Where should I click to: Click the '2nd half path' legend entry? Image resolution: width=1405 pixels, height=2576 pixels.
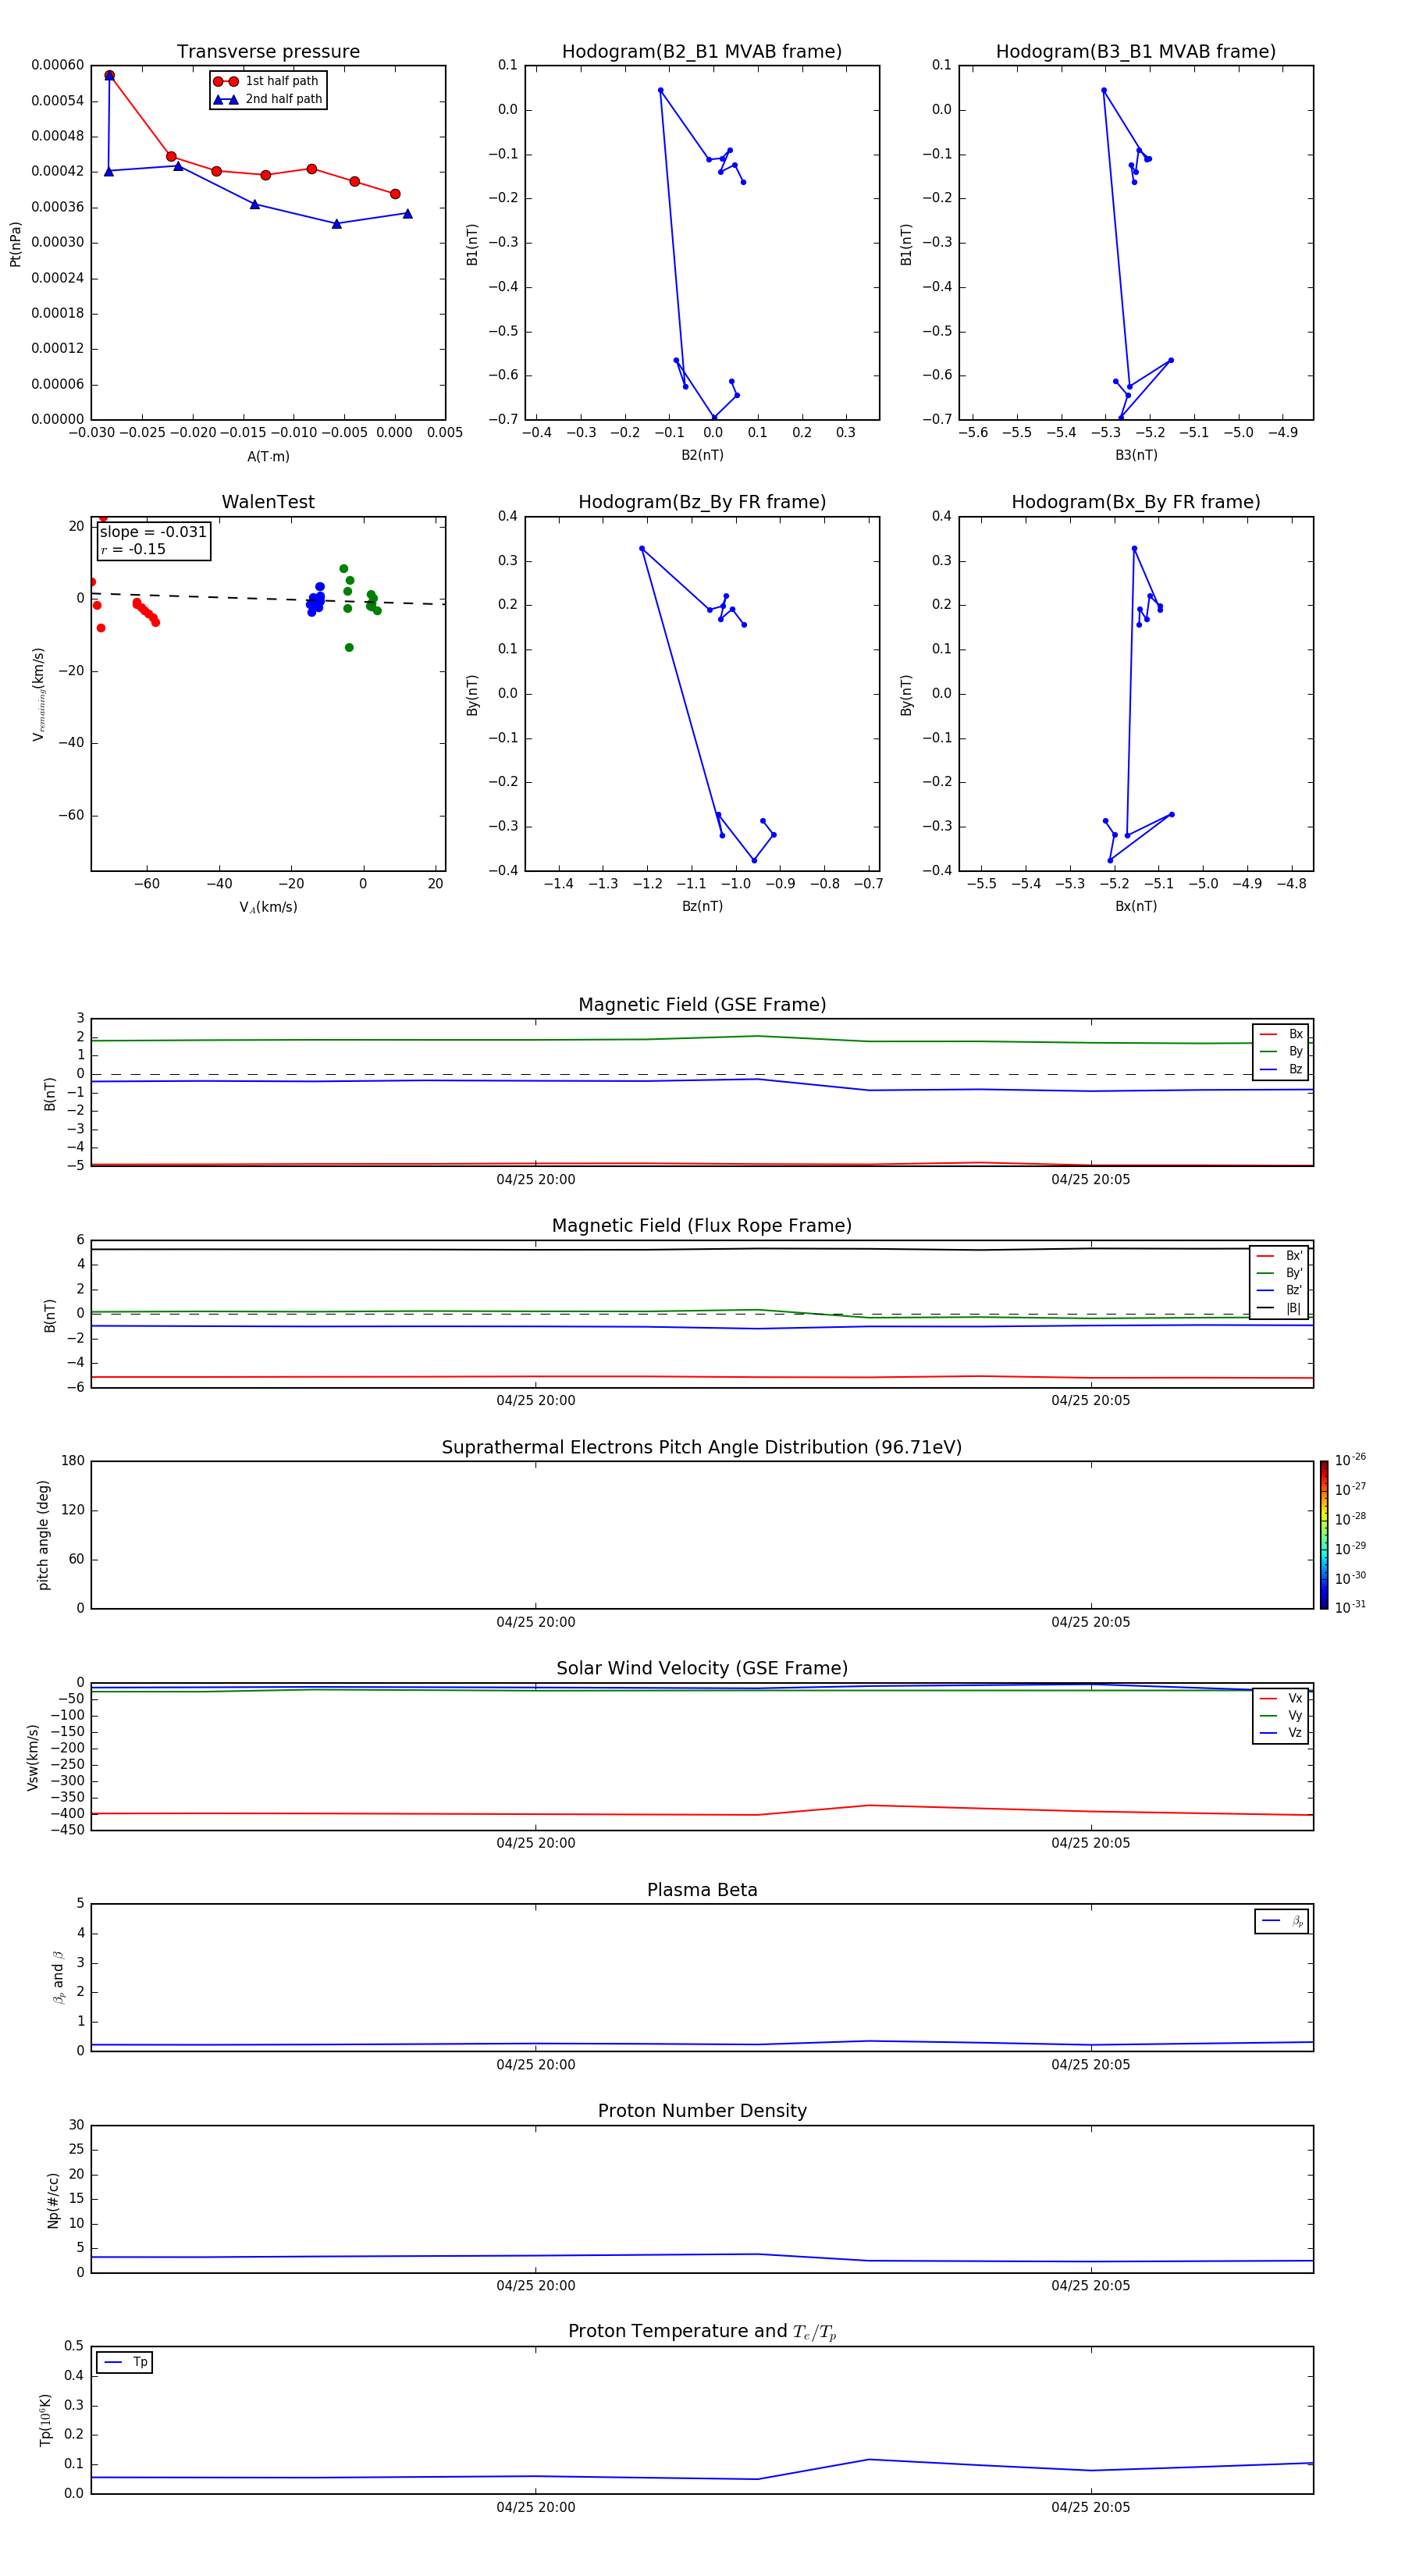click(267, 99)
